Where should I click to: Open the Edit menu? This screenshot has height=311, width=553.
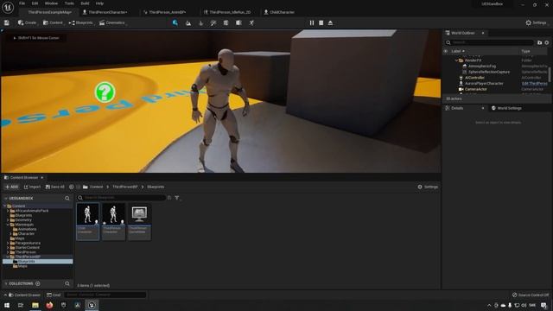coord(35,3)
